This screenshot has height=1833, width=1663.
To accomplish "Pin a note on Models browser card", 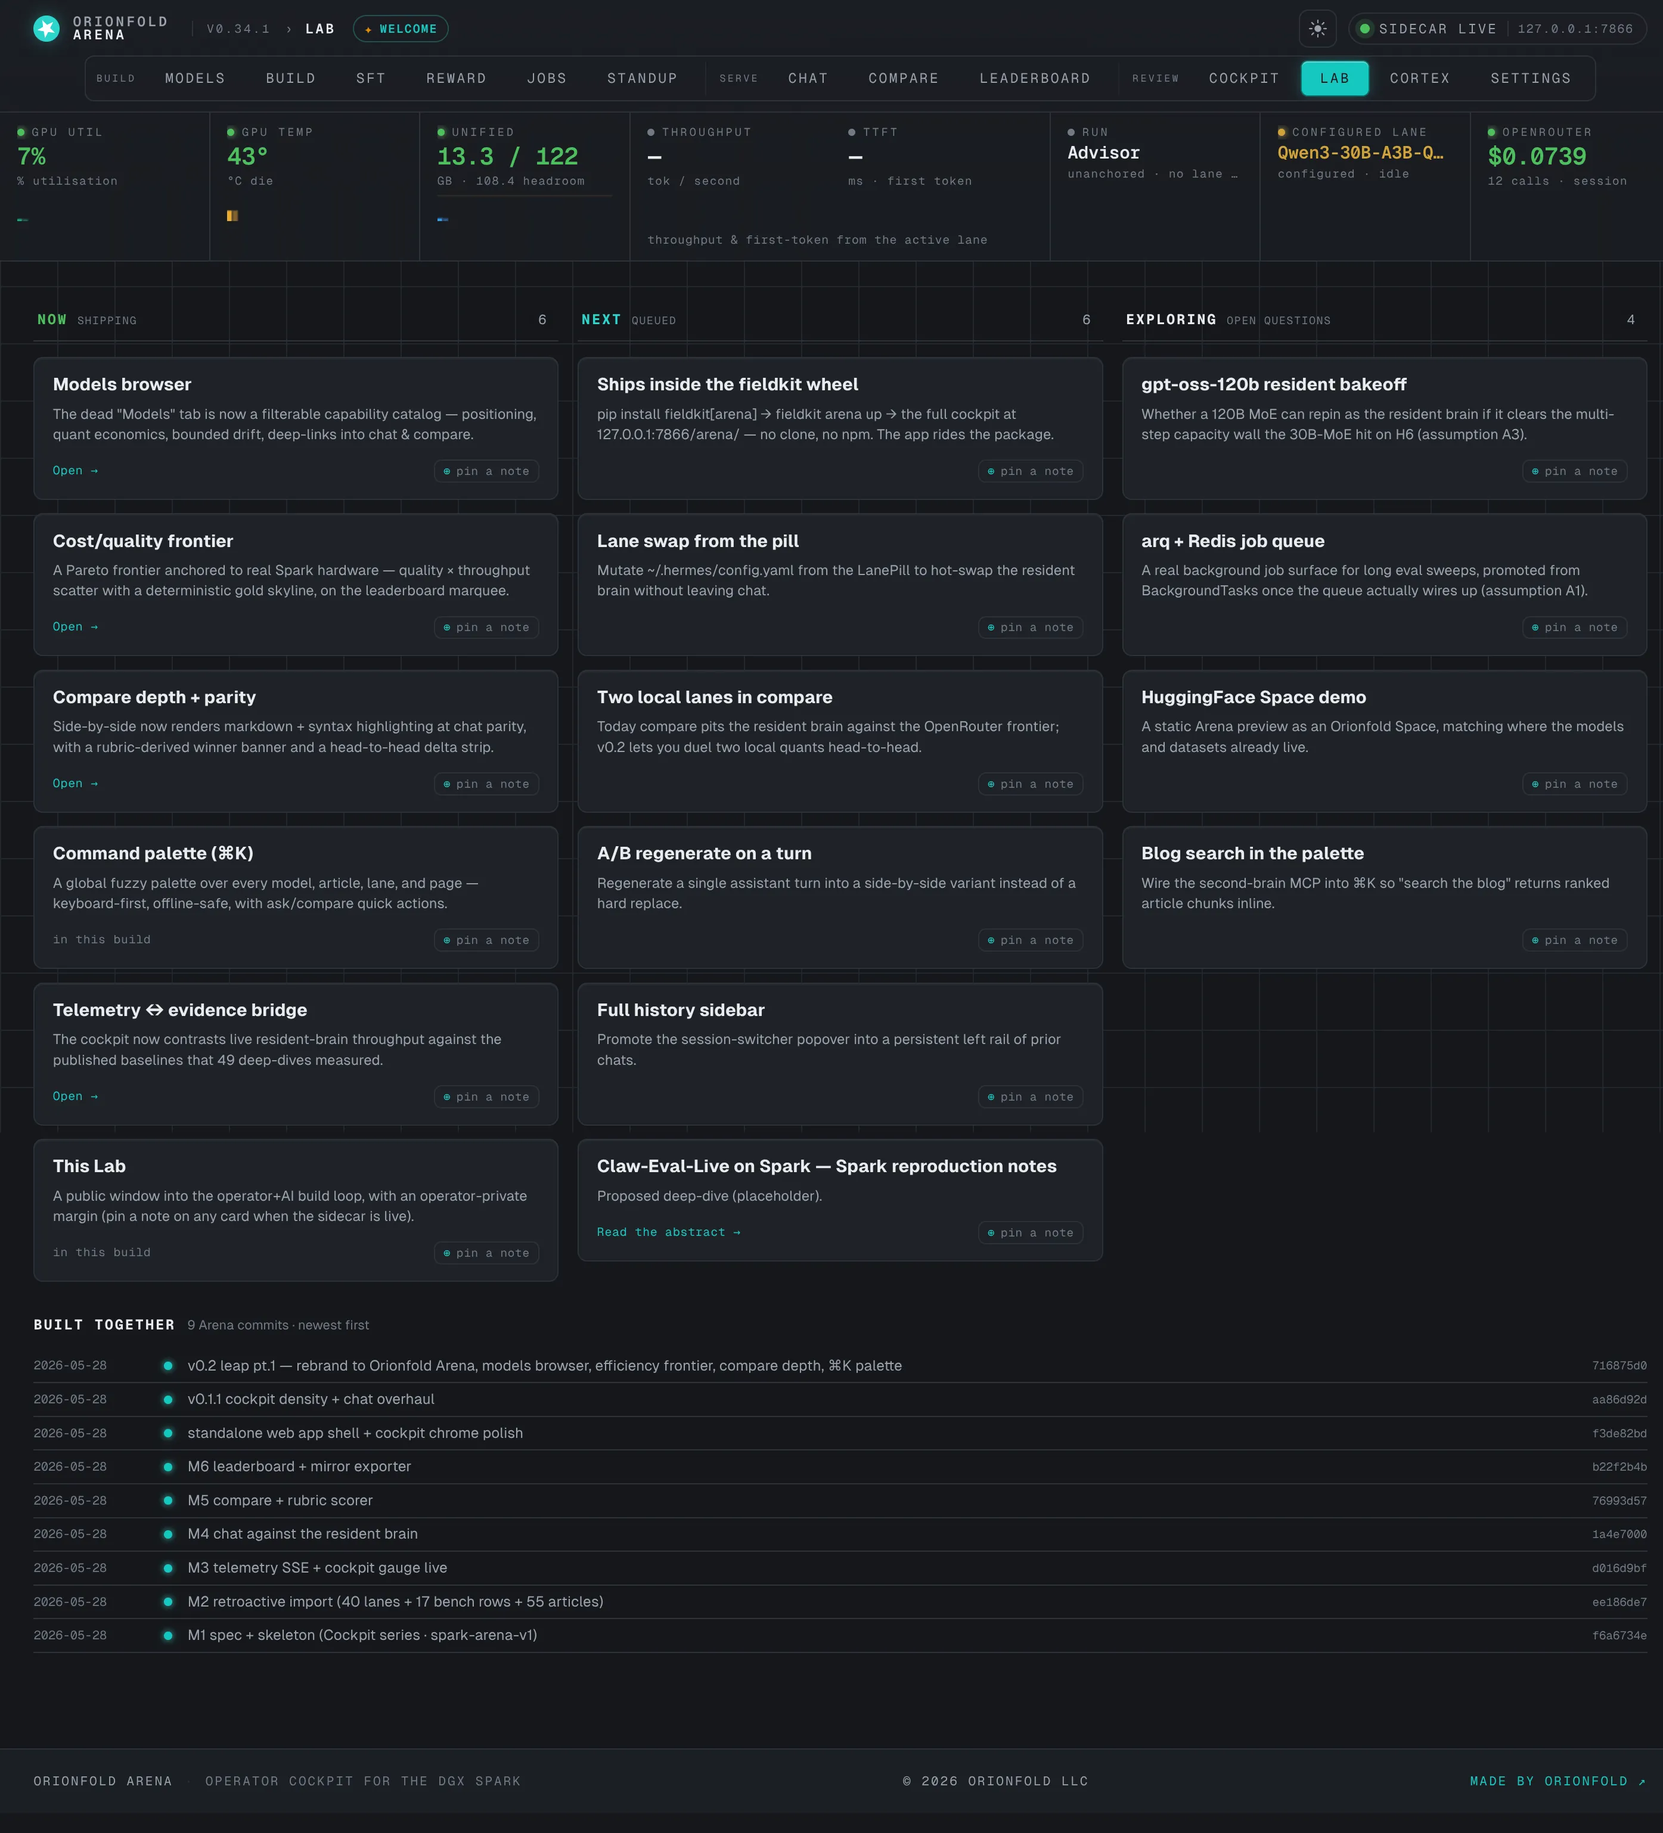I will pos(486,471).
